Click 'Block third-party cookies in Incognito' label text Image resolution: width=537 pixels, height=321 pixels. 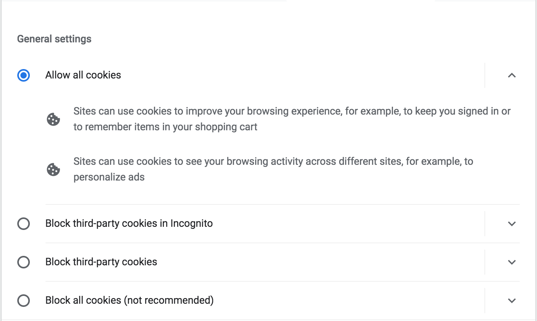click(129, 223)
